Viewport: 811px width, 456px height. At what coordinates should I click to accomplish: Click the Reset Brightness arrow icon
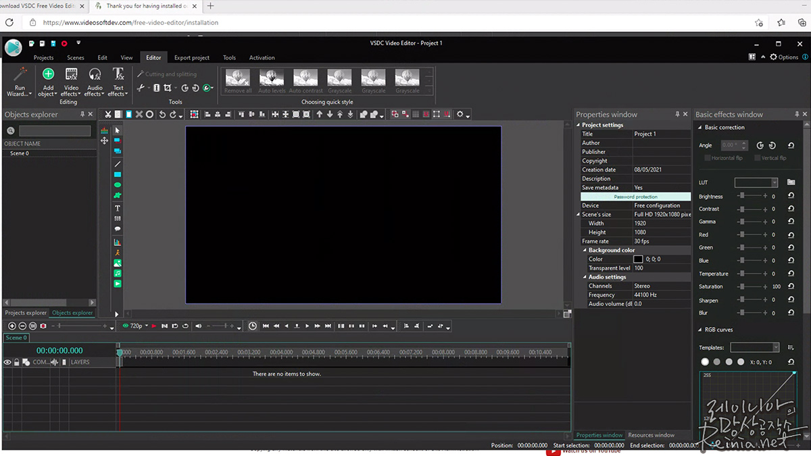point(791,197)
